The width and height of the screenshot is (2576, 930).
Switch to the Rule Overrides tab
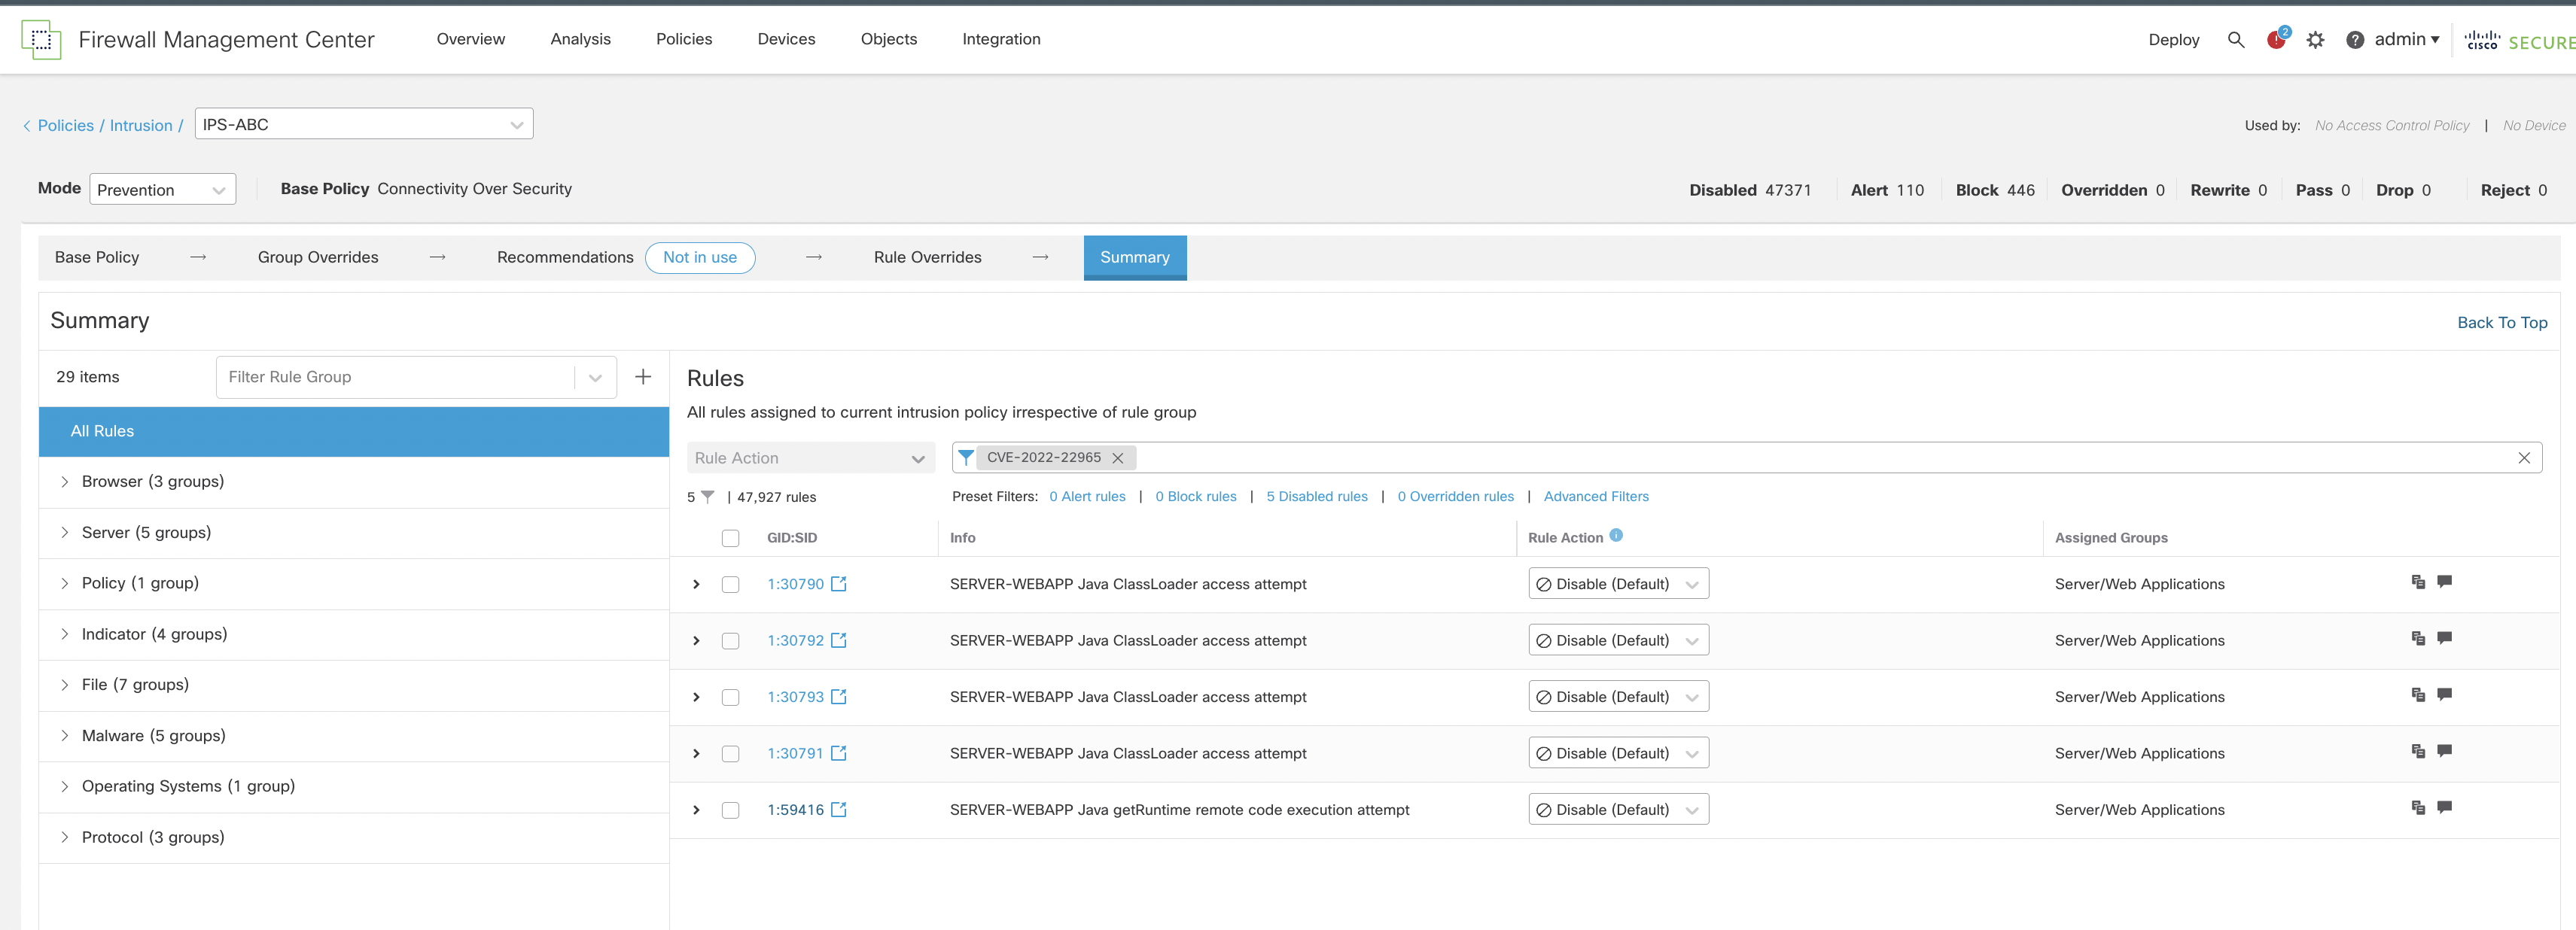pos(927,257)
